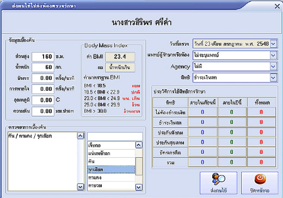This screenshot has height=198, width=283.
Task: Click the send patient icon with magnifier
Action: pos(218,180)
